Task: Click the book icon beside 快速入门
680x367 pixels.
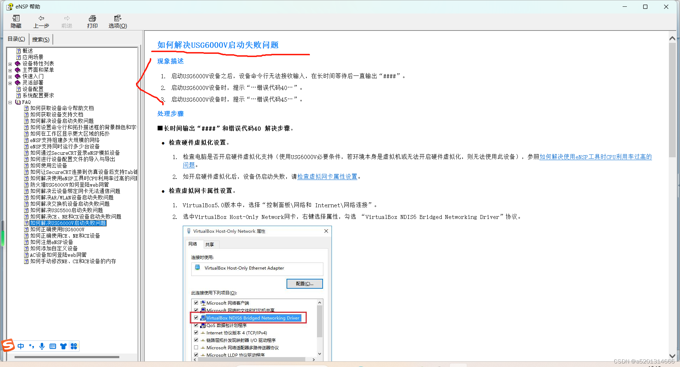Action: tap(18, 76)
